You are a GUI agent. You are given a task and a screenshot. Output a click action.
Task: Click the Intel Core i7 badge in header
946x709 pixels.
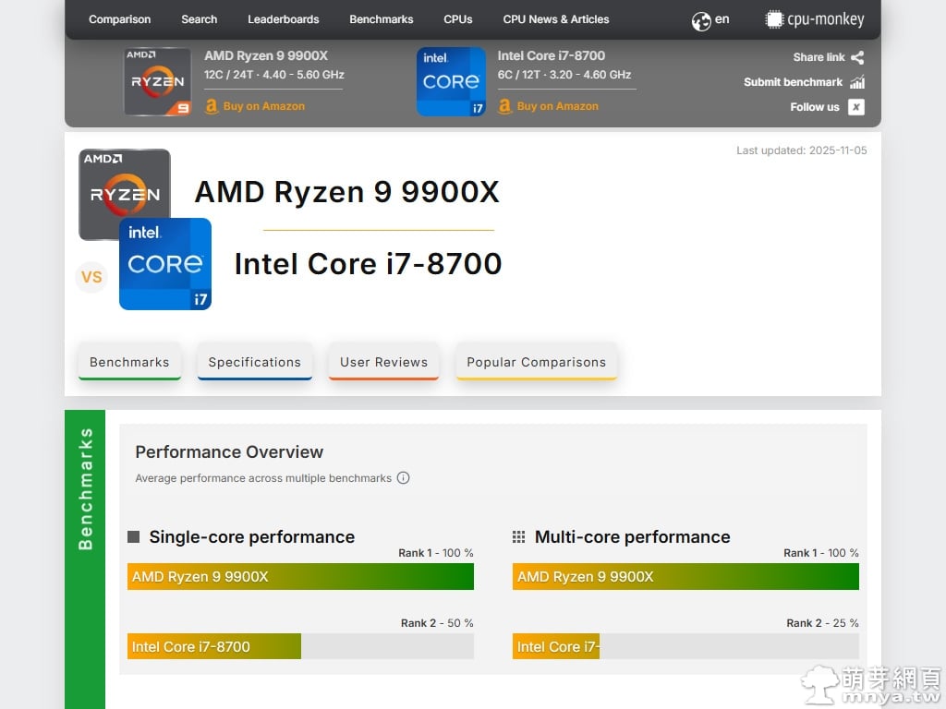[451, 81]
